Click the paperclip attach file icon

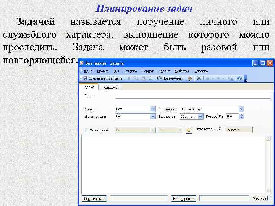point(150,79)
